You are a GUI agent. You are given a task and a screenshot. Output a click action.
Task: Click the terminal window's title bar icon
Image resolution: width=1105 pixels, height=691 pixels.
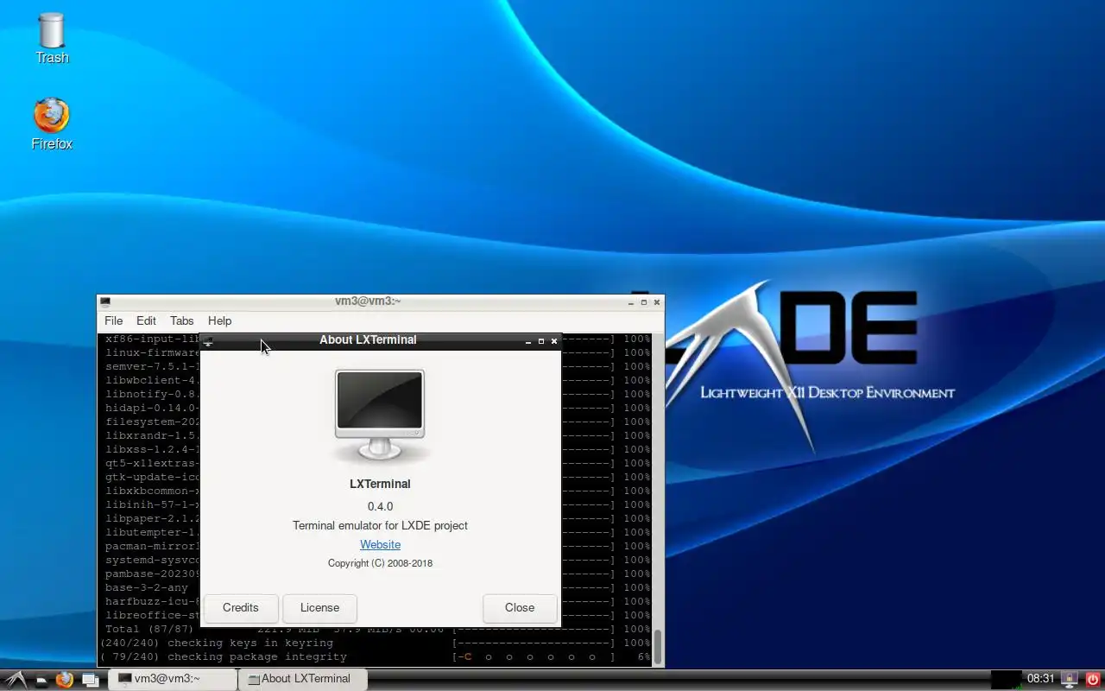[105, 301]
